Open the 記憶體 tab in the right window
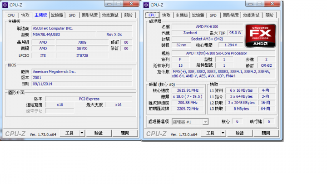The height and width of the screenshot is (184, 327). click(198, 15)
